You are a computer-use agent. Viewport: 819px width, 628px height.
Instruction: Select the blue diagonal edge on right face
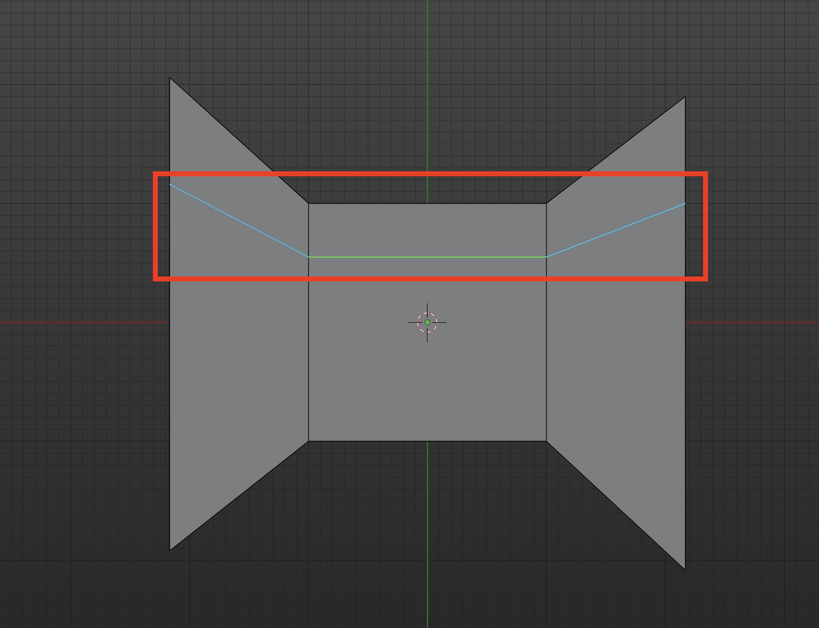(x=616, y=230)
